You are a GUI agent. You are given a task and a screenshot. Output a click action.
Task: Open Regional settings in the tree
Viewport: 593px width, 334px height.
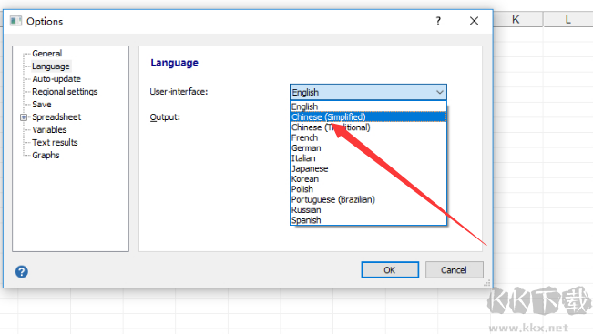click(x=65, y=91)
